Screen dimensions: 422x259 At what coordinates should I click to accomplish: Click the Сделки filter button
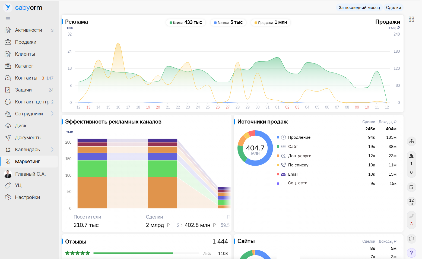click(393, 8)
